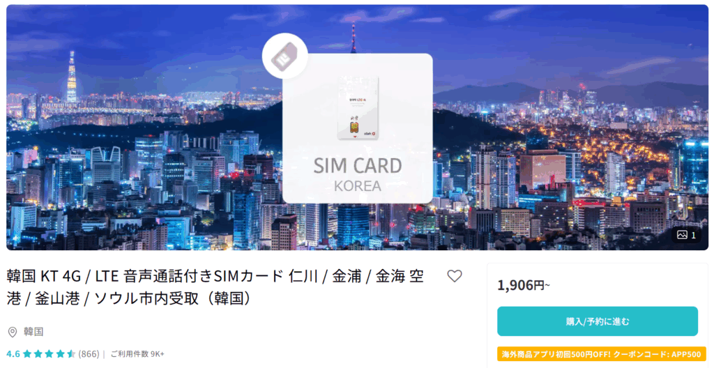Click the circular SIM card badge icon
The height and width of the screenshot is (368, 714).
(x=284, y=56)
